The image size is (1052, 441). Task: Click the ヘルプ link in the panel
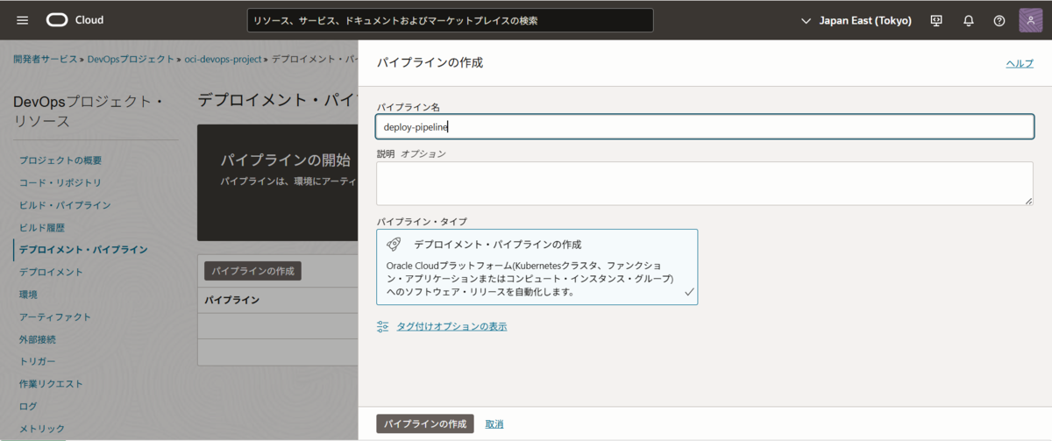pyautogui.click(x=1020, y=63)
